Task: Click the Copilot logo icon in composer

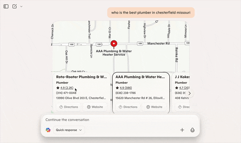Action: pos(48,130)
